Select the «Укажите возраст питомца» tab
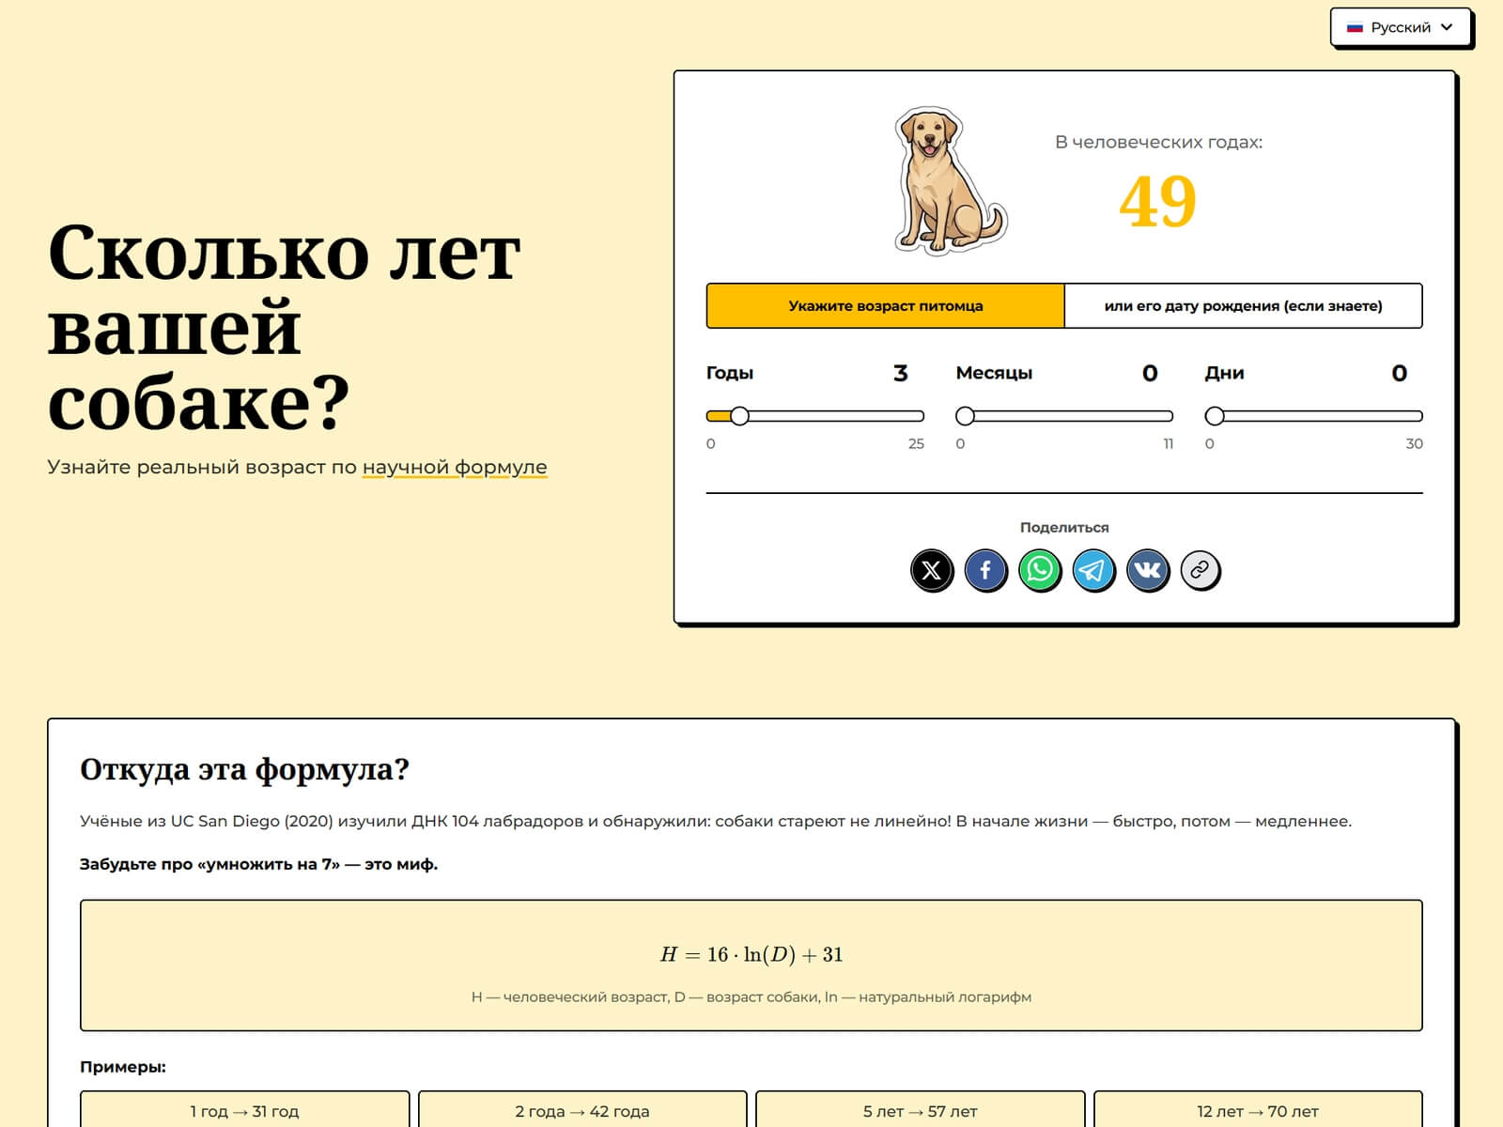The image size is (1503, 1127). tap(884, 305)
